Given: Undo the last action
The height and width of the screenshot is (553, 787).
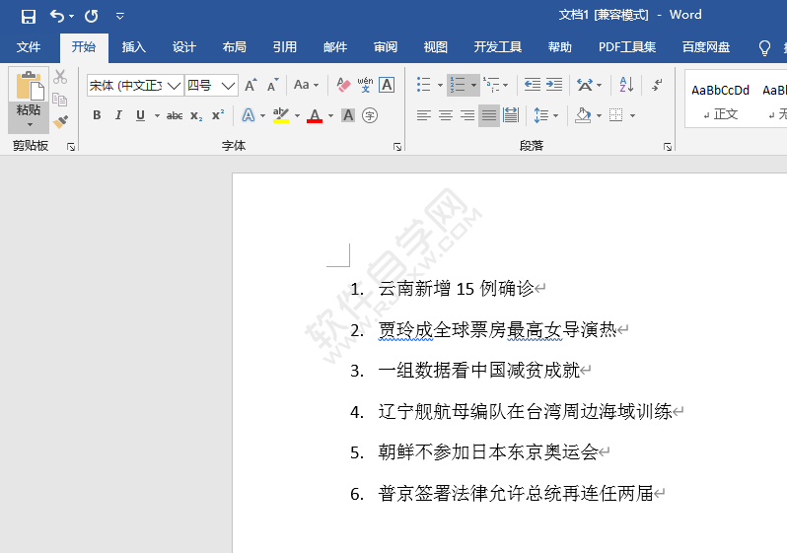Looking at the screenshot, I should coord(57,16).
